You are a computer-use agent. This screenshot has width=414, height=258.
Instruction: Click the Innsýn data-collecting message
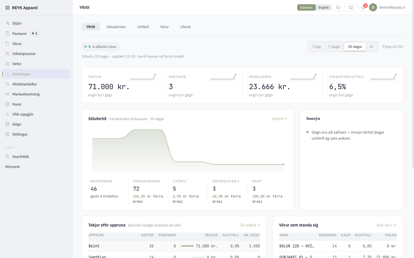coord(348,135)
